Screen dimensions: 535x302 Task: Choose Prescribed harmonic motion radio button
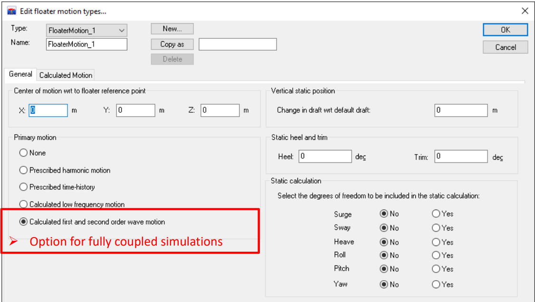(x=23, y=170)
